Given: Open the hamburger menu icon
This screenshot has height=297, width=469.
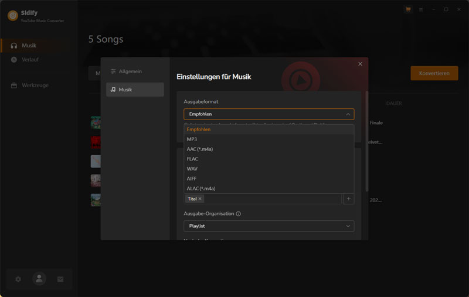Looking at the screenshot, I should click(420, 9).
